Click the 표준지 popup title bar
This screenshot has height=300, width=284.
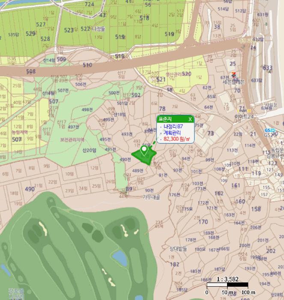(171, 119)
